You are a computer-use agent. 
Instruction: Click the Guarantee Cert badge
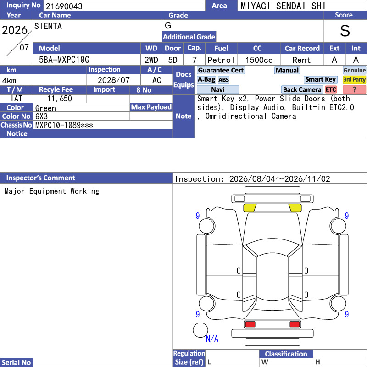[x=221, y=70]
